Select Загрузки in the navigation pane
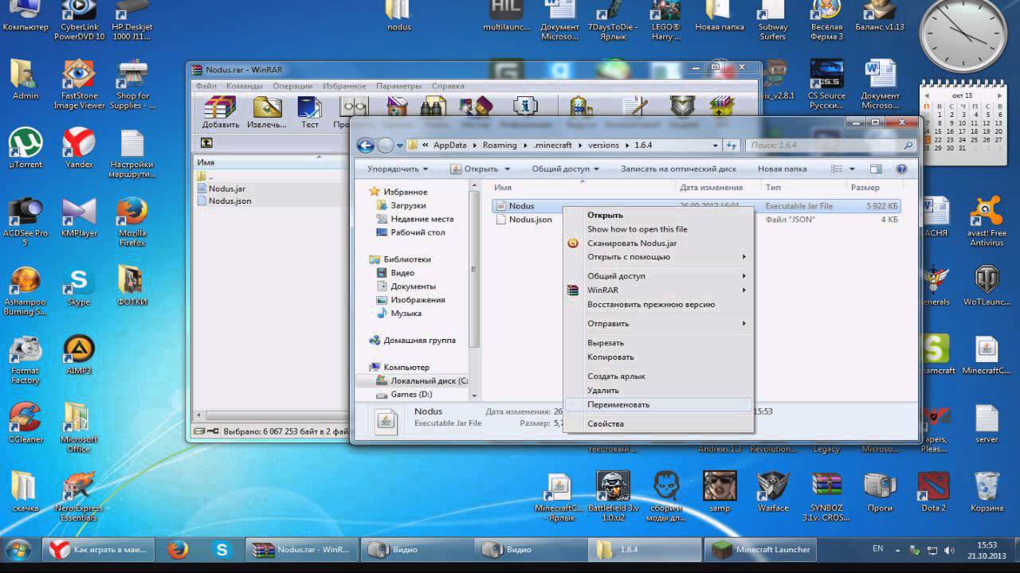The image size is (1020, 573). tap(408, 205)
